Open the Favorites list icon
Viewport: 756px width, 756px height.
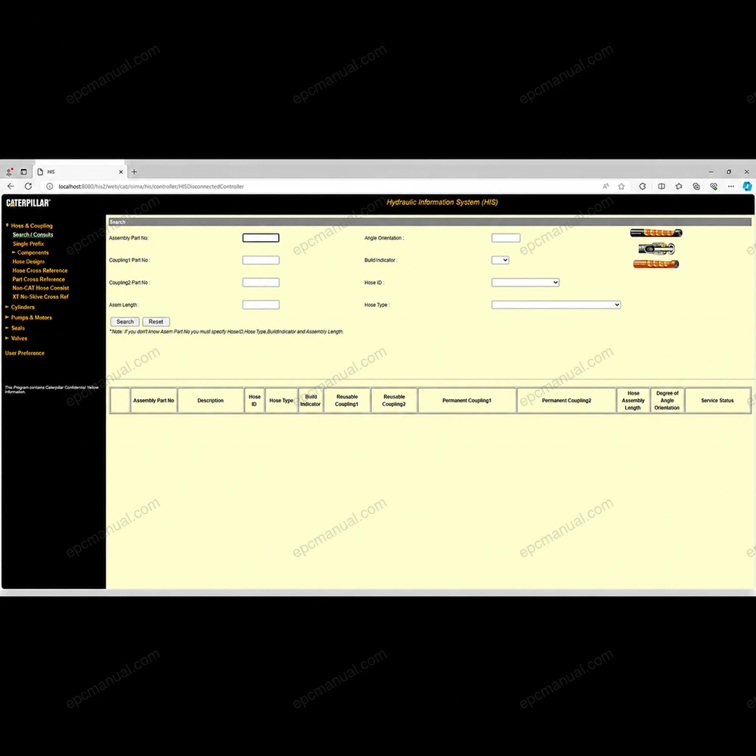pos(679,186)
